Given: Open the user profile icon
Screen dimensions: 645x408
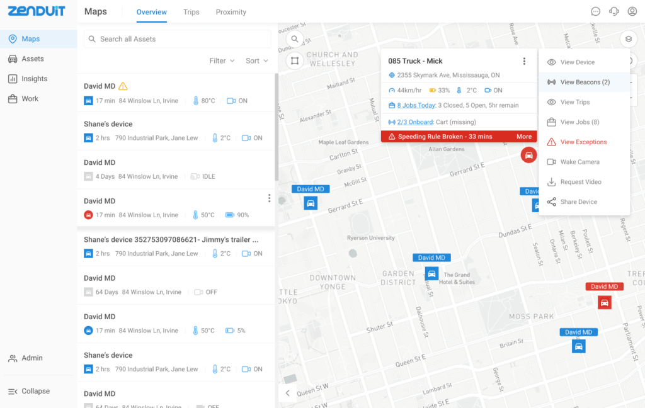Looking at the screenshot, I should pyautogui.click(x=632, y=11).
